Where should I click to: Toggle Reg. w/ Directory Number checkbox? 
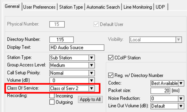tap(111, 75)
